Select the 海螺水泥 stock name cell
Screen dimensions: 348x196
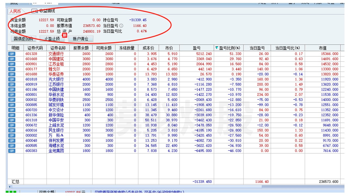coord(56,146)
